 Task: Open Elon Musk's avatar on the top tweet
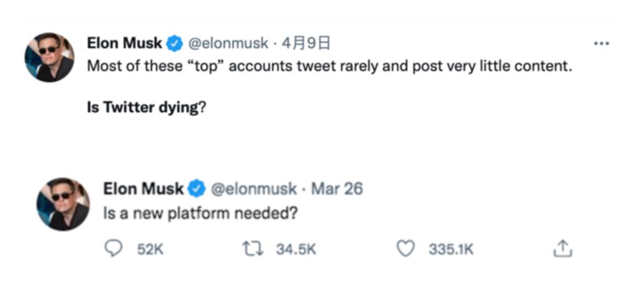point(49,57)
